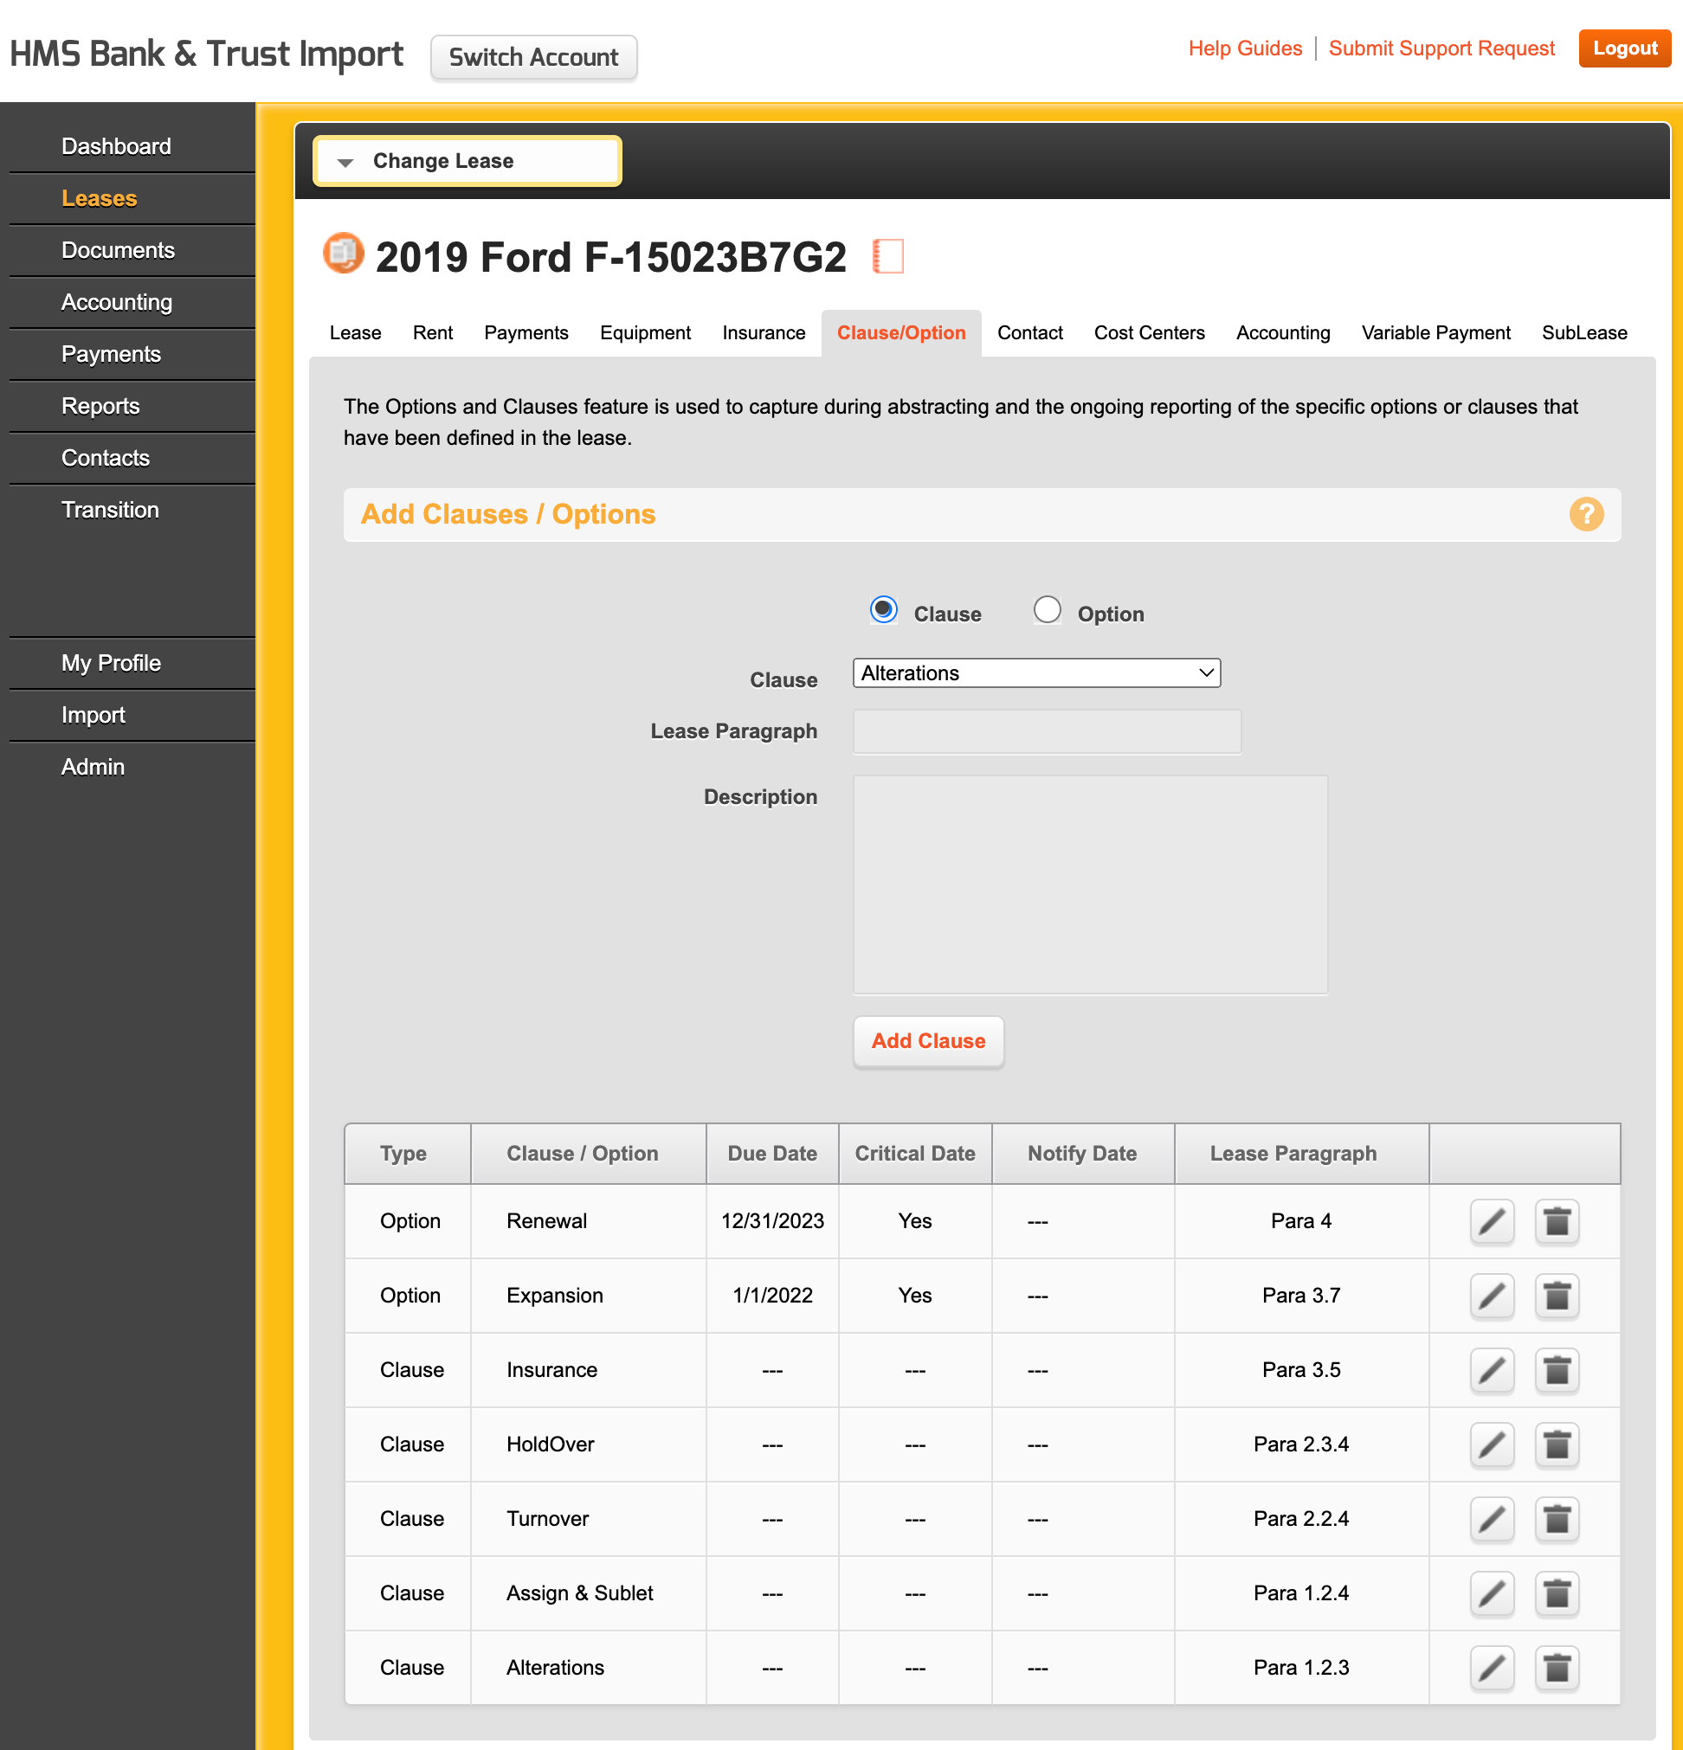Edit the Insurance clause row
This screenshot has height=1750, width=1683.
click(1491, 1370)
